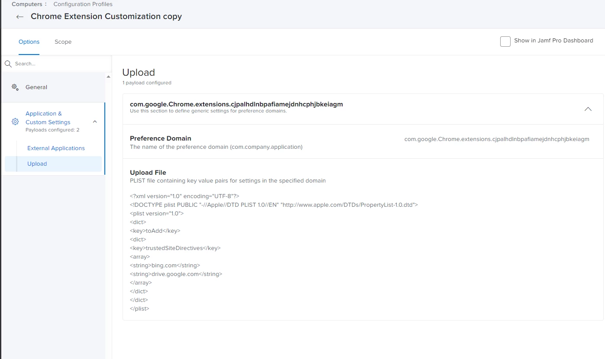Click the xml version declaration line
The image size is (605, 359).
pyautogui.click(x=184, y=196)
